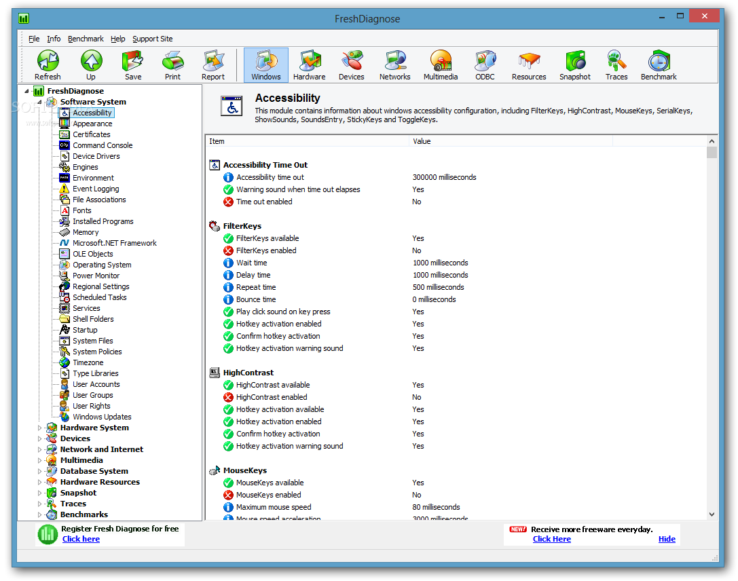Expand the Network and Internet node
Screen dimensions: 738x581
[39, 449]
